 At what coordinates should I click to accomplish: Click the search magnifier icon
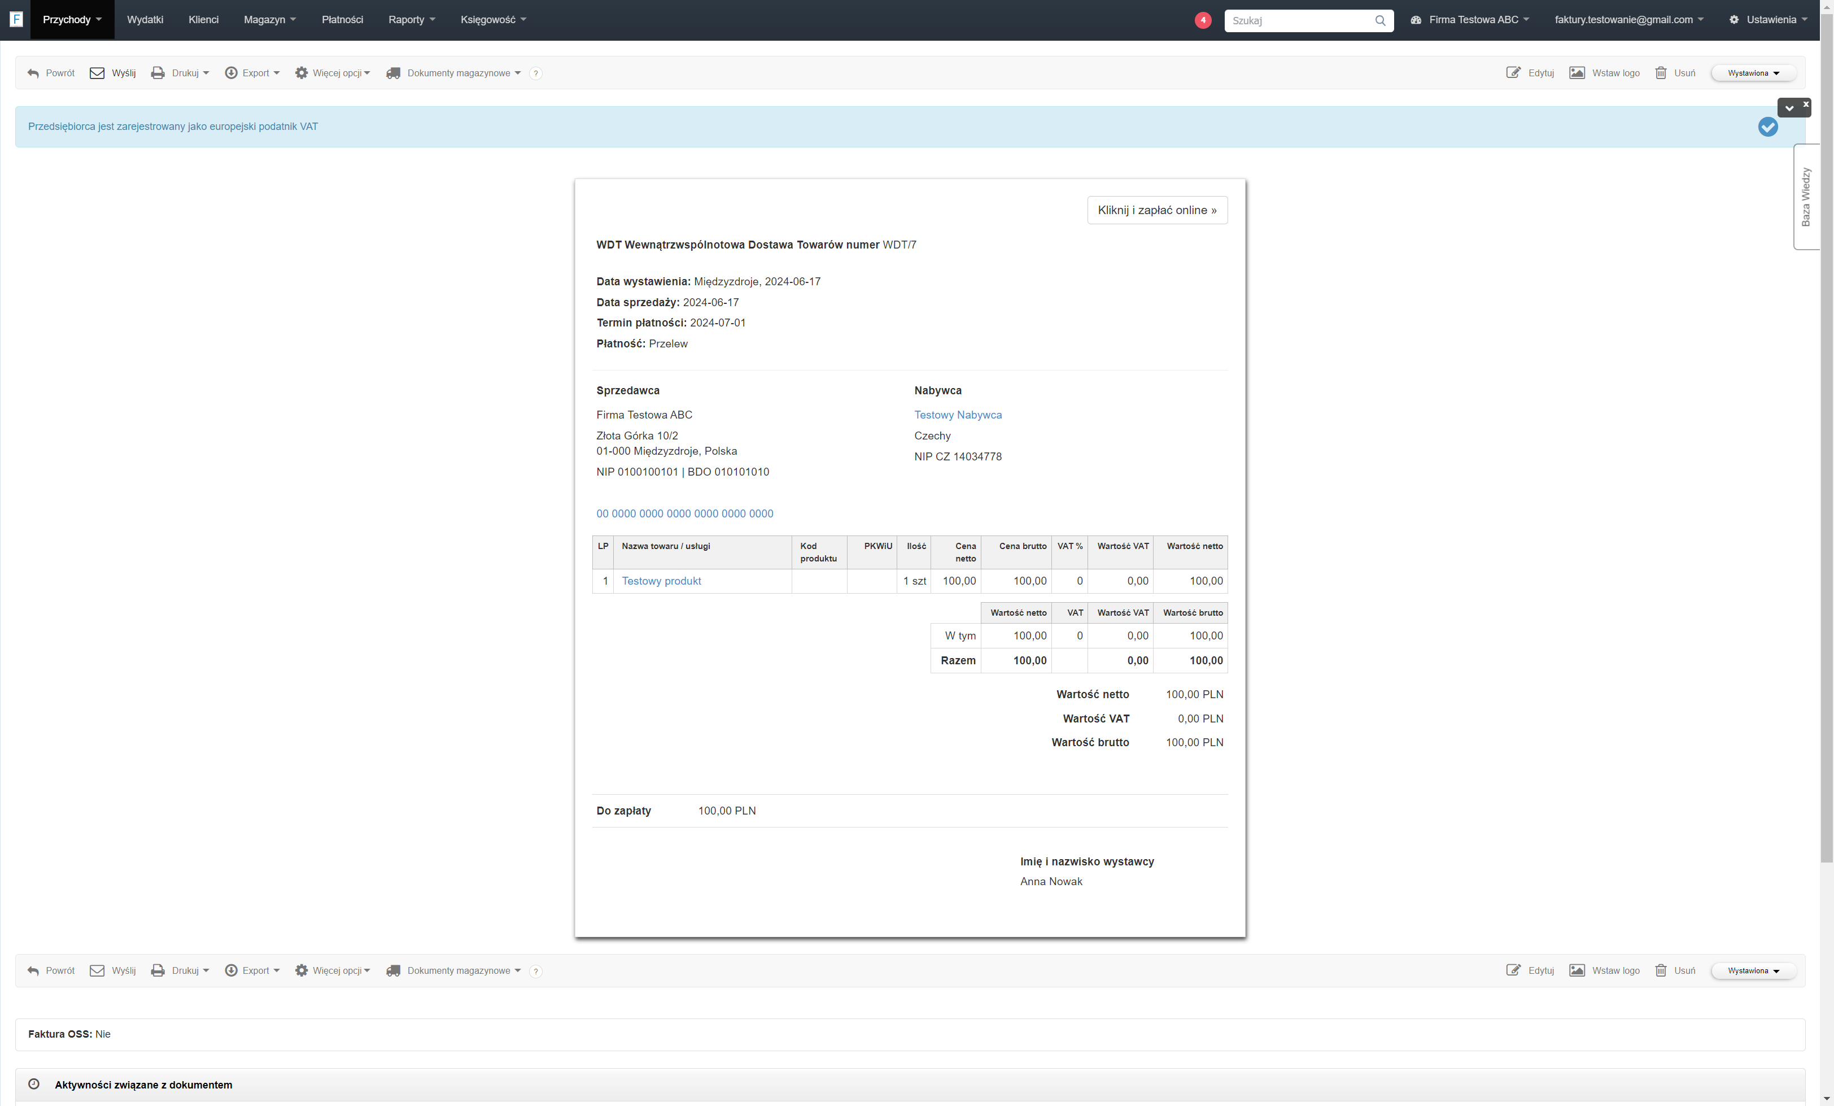pos(1380,20)
